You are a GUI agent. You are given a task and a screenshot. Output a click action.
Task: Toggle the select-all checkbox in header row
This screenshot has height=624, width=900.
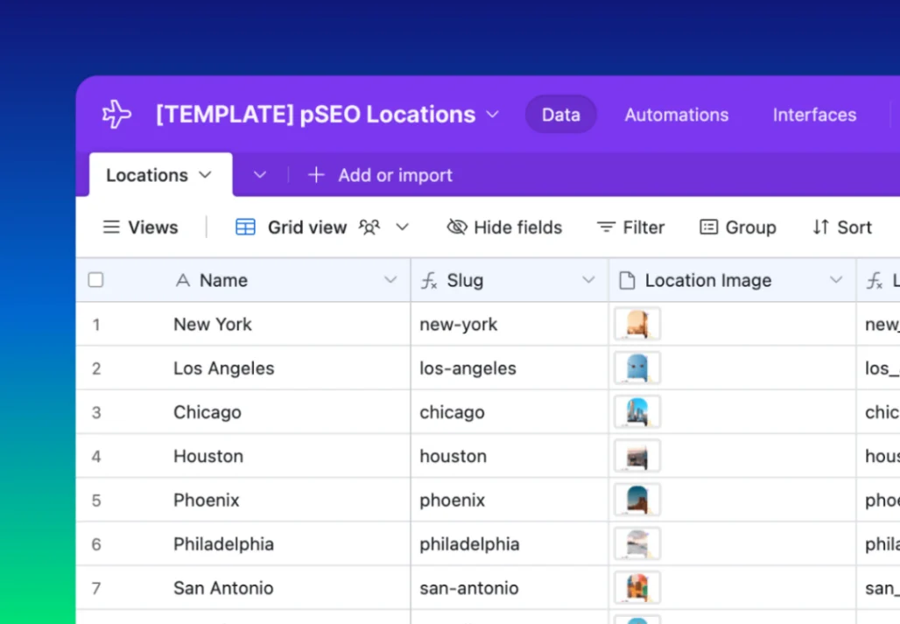pos(96,280)
